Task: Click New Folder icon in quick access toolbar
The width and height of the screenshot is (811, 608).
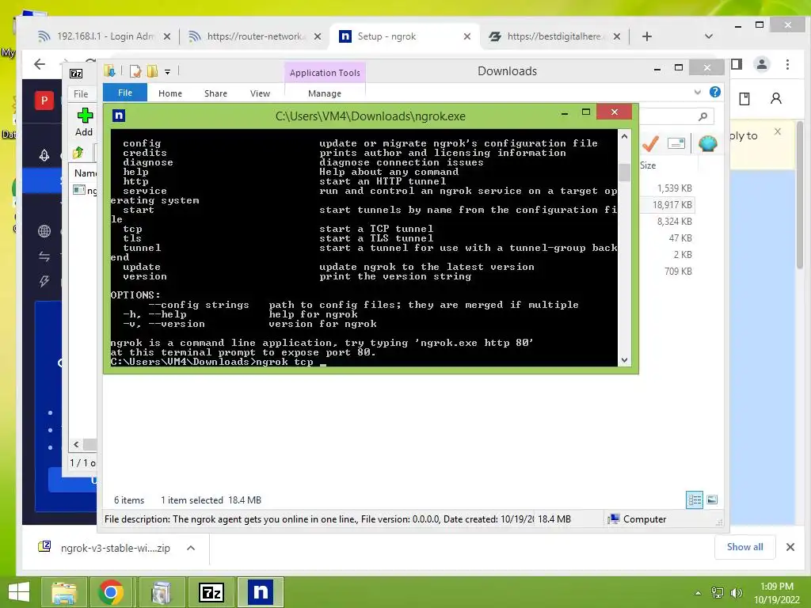Action: pos(153,70)
